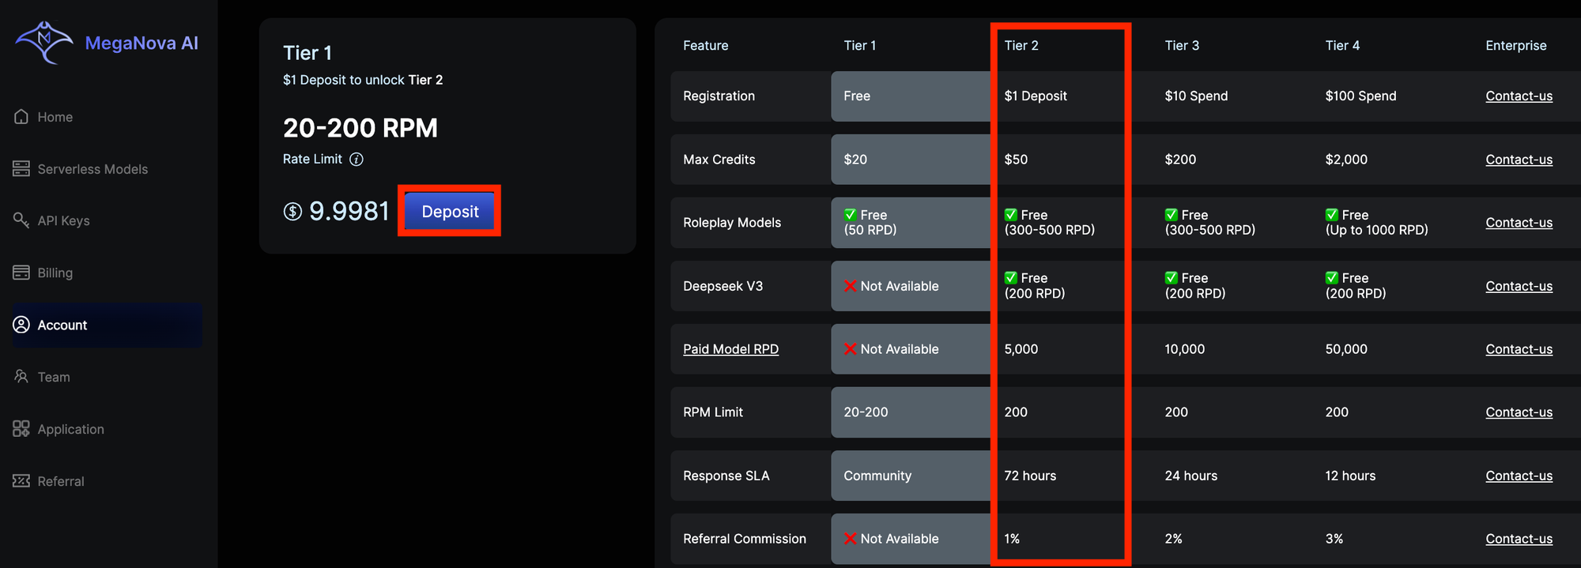Click the Team people icon
The image size is (1581, 568).
click(21, 376)
